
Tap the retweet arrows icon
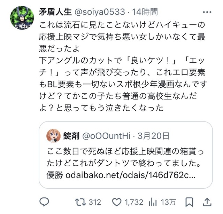[80, 202]
